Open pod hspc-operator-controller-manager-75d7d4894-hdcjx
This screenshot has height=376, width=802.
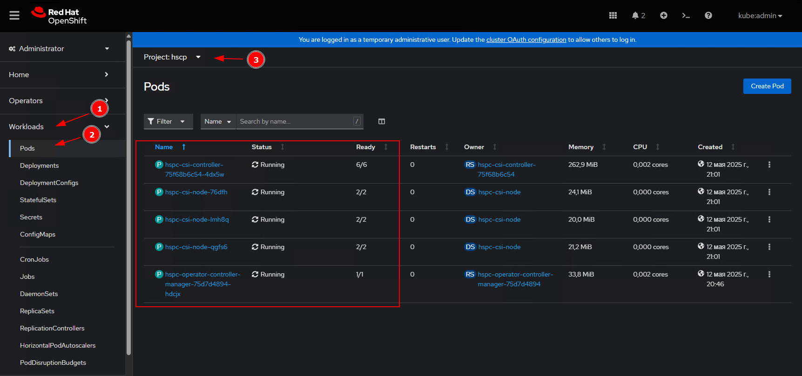[202, 284]
